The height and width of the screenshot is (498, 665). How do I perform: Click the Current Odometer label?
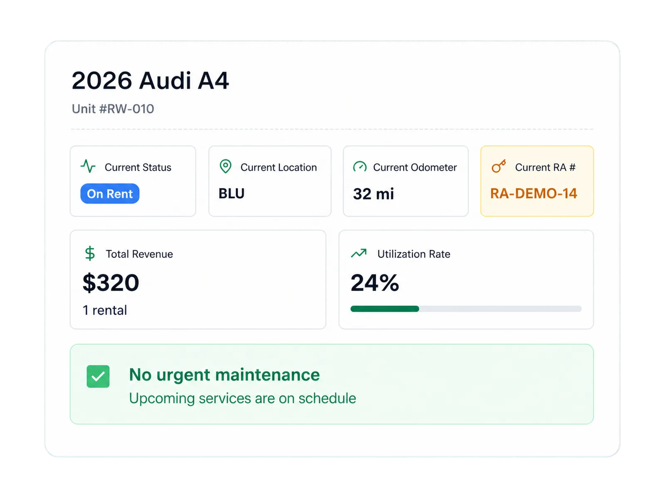(415, 167)
